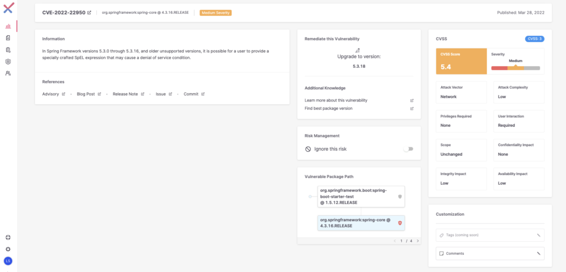
Task: Go to previous package path page
Action: 395,241
